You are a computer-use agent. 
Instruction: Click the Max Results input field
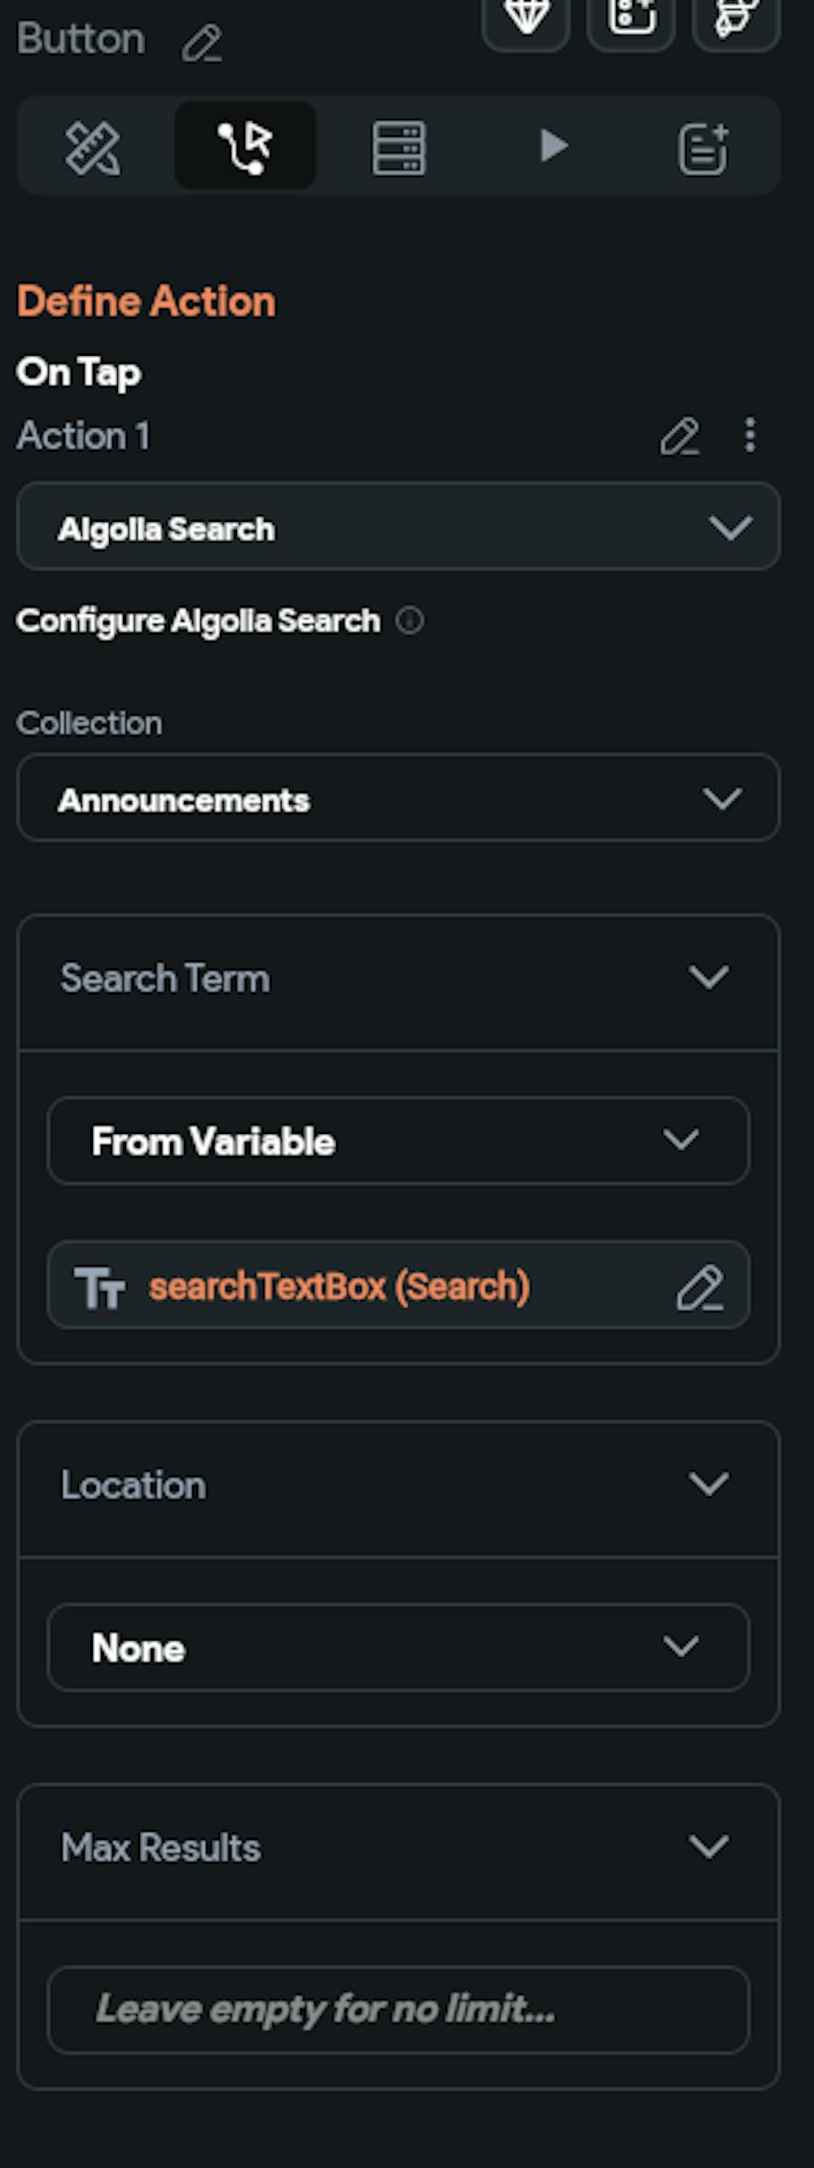pyautogui.click(x=398, y=2010)
